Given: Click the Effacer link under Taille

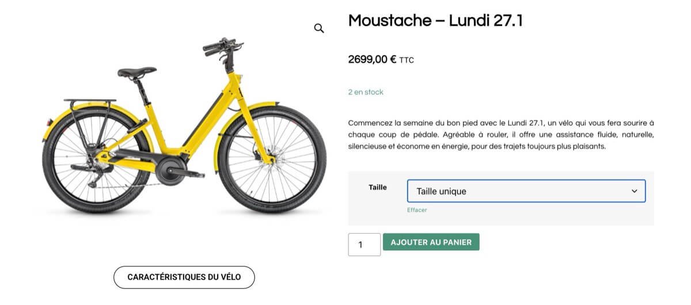Looking at the screenshot, I should click(x=417, y=210).
